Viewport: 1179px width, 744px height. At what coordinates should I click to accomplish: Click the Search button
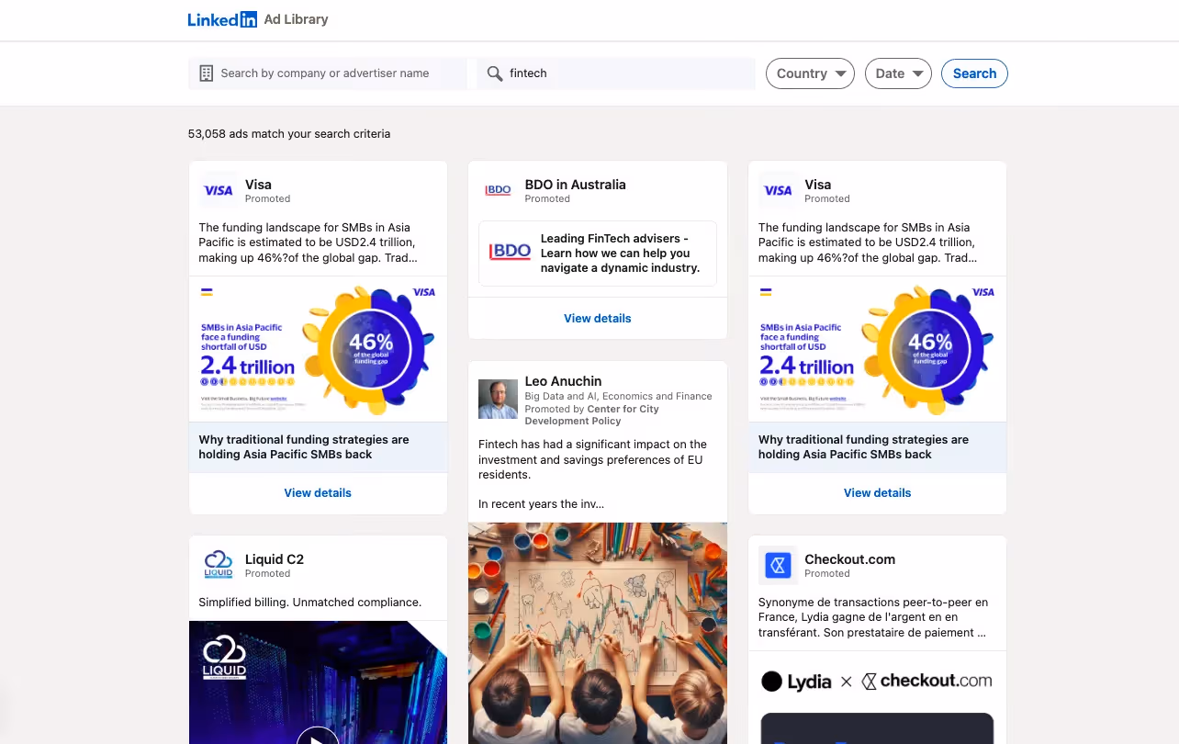[974, 73]
